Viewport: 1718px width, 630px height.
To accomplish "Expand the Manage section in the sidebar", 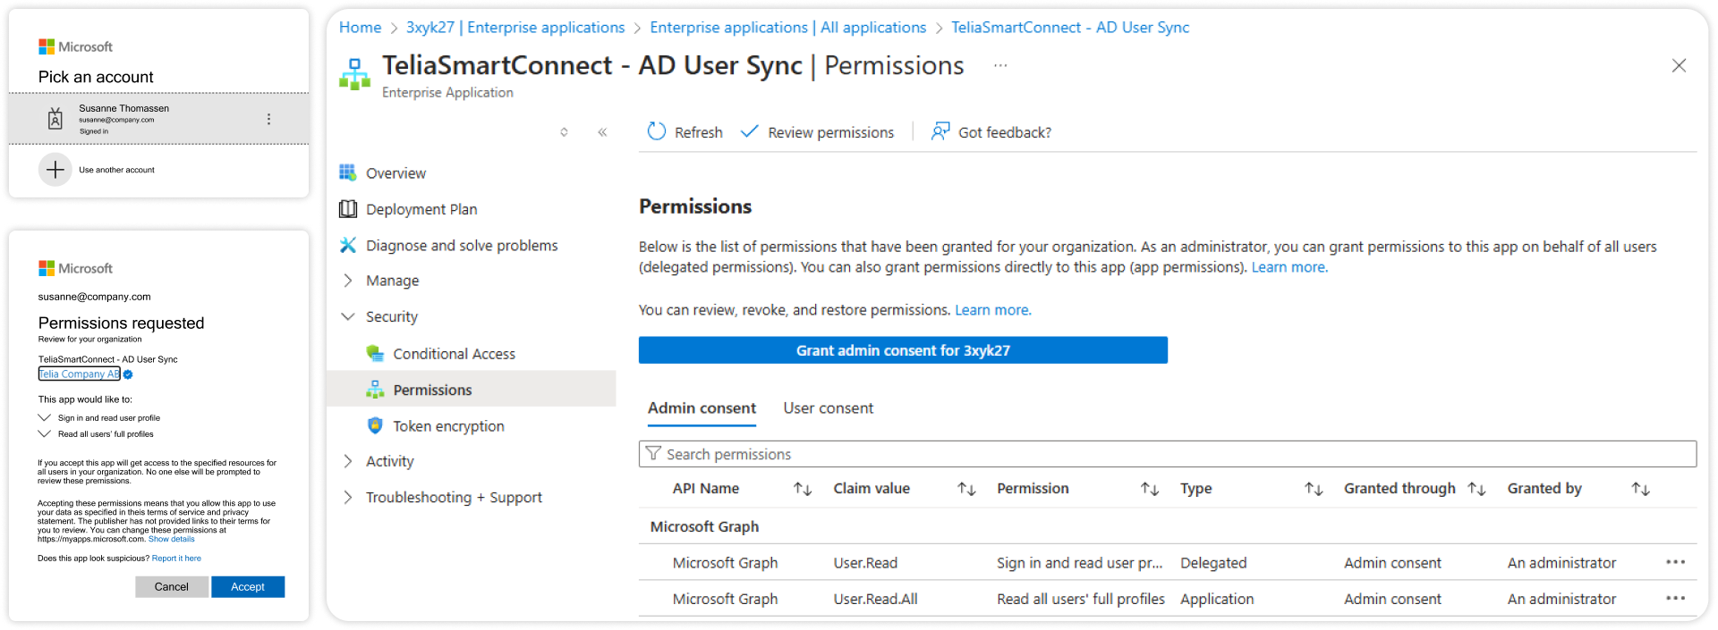I will pos(348,281).
